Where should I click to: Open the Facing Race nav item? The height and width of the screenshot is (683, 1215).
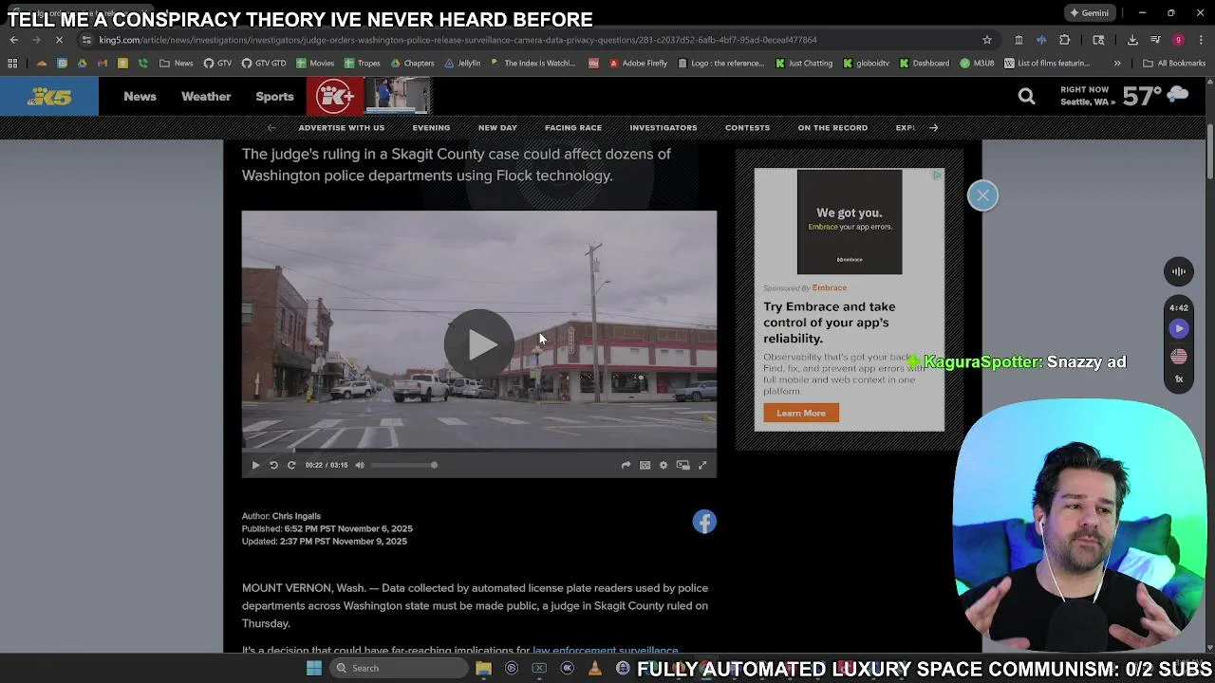tap(573, 128)
